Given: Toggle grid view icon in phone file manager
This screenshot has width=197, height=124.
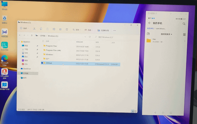Looking at the screenshot, I should coord(184,34).
